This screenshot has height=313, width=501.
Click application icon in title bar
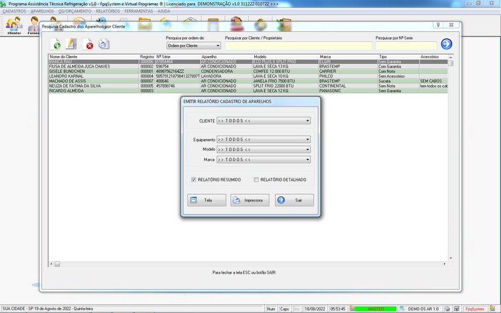tap(3, 4)
